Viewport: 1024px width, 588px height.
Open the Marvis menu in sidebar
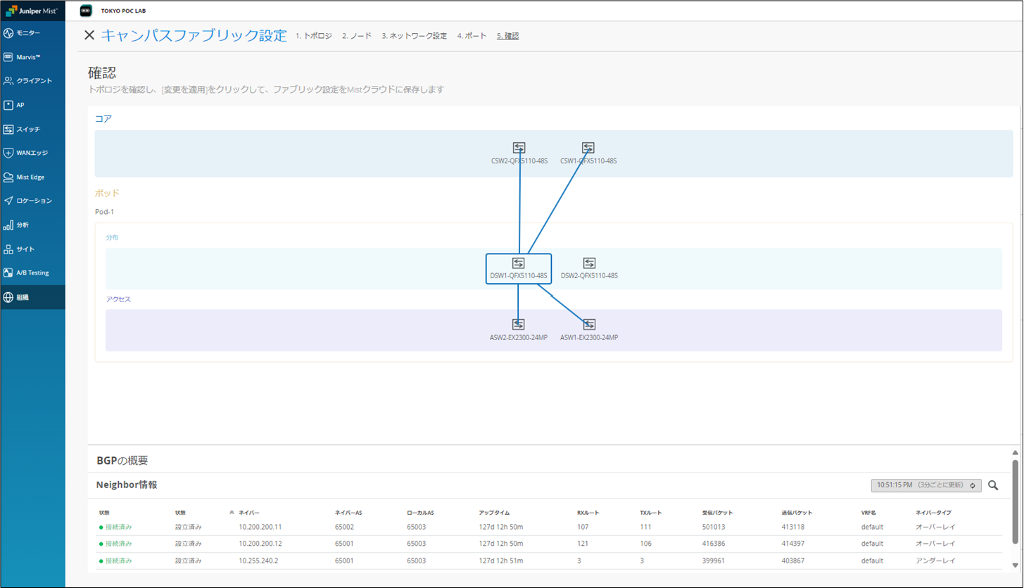click(x=32, y=57)
